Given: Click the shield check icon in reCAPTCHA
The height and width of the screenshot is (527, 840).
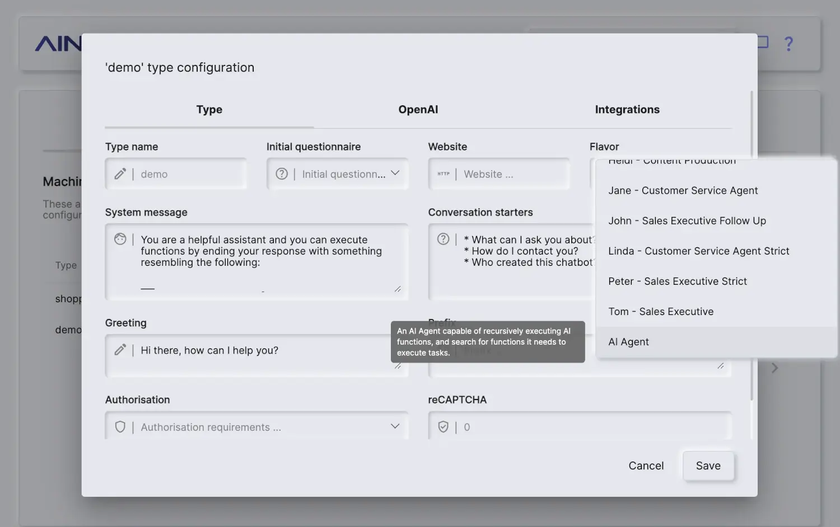Looking at the screenshot, I should click(x=443, y=427).
